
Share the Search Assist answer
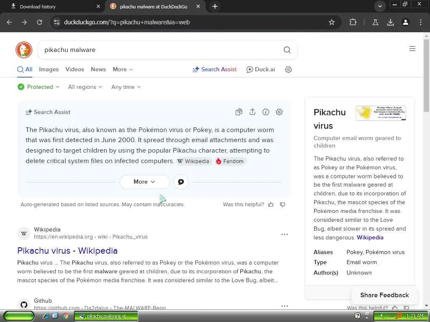(252, 112)
